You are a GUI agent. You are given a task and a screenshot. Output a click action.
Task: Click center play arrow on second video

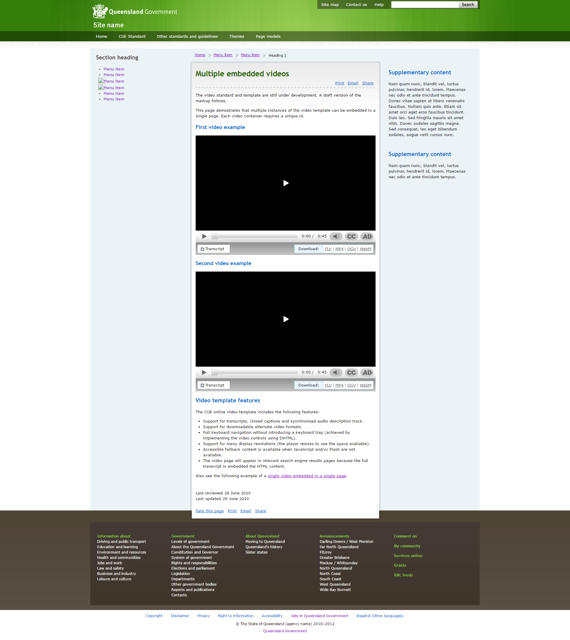click(285, 319)
